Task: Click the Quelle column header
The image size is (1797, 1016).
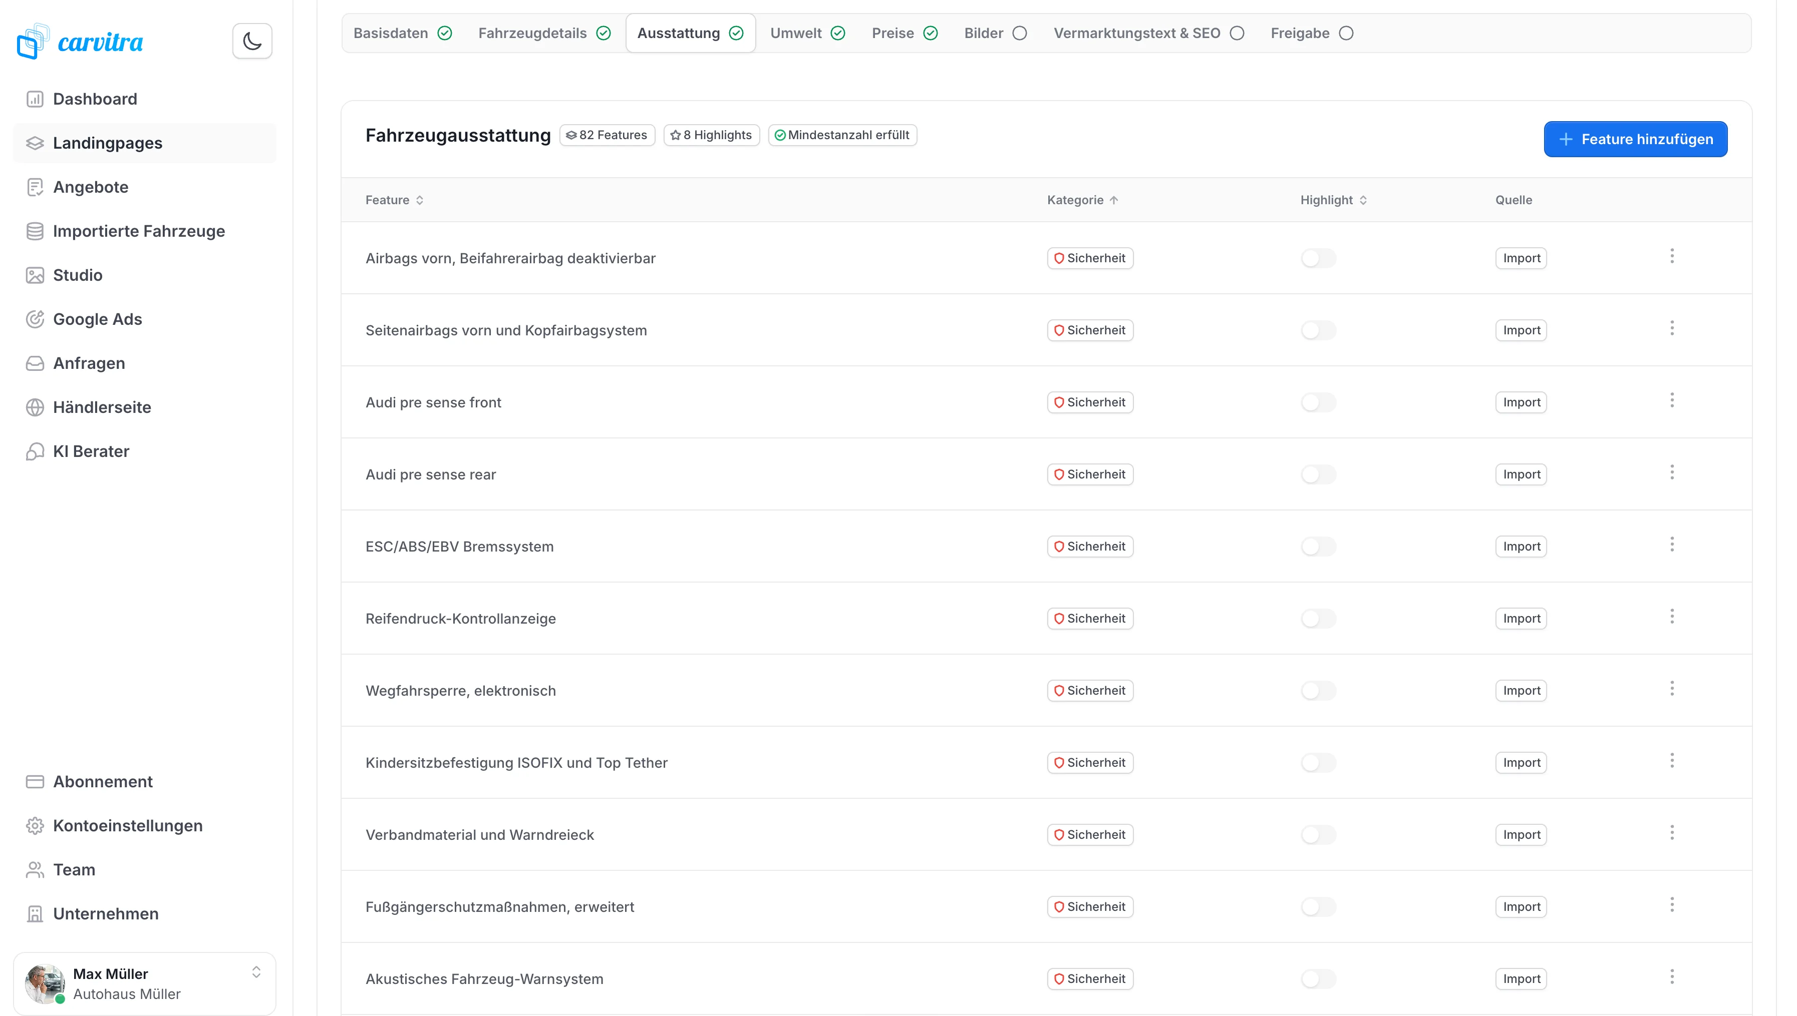Action: coord(1514,200)
